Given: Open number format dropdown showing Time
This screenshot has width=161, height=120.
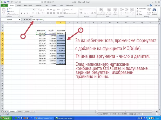Looking at the screenshot, I should coord(95,10).
